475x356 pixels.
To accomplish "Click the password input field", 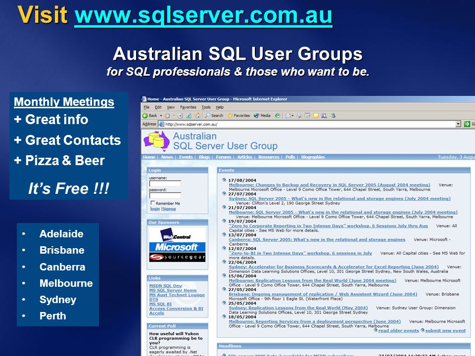I will pos(165,195).
